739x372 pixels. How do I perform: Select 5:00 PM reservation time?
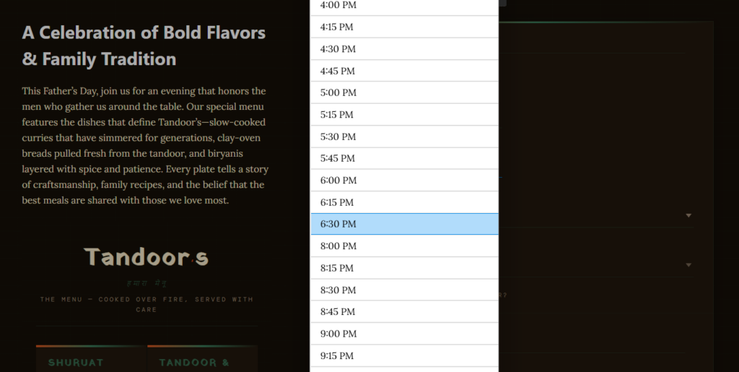[x=404, y=92]
